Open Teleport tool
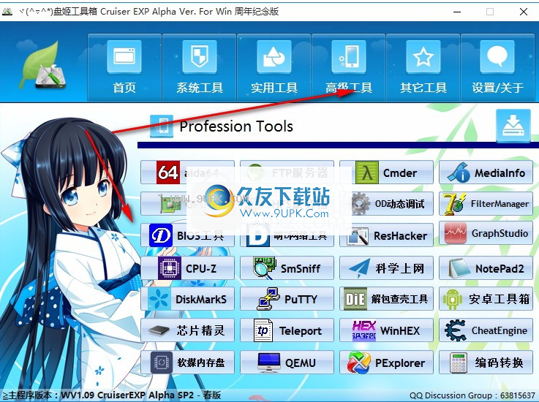 287,330
